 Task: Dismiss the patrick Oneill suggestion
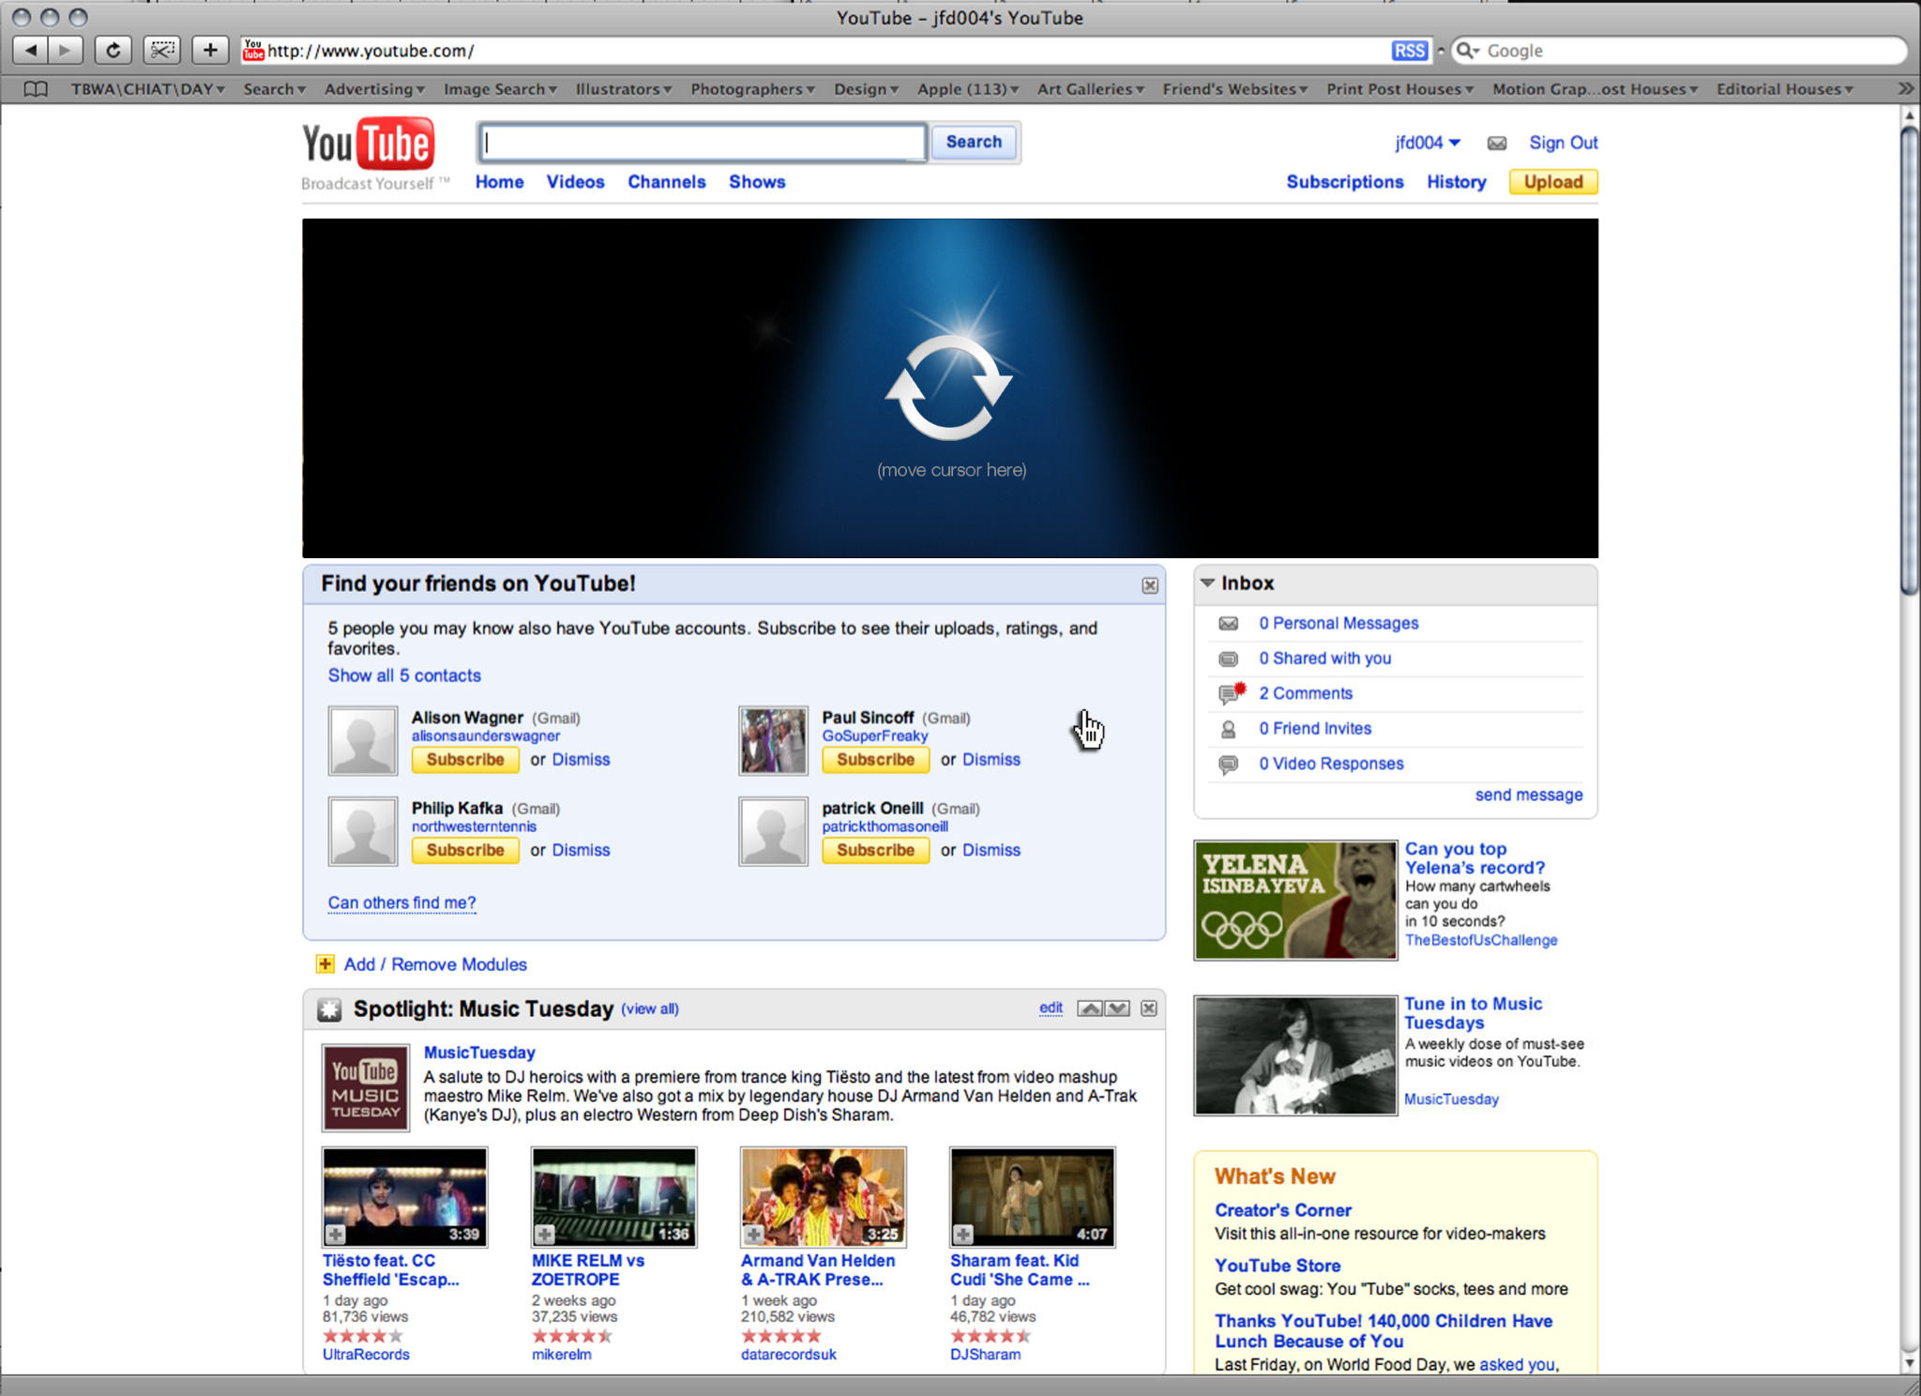(991, 850)
